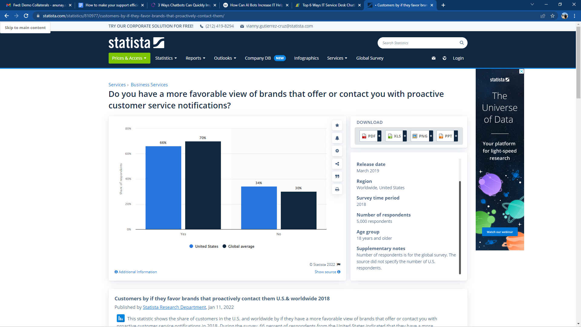Image resolution: width=581 pixels, height=327 pixels.
Task: Expand the Prices & Access dropdown
Action: 129,58
